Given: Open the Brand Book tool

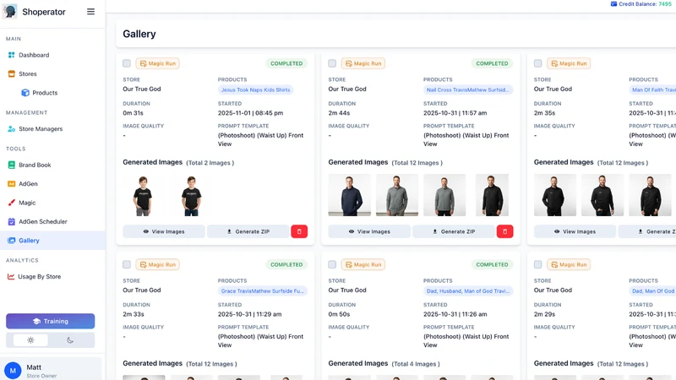Looking at the screenshot, I should click(x=30, y=165).
